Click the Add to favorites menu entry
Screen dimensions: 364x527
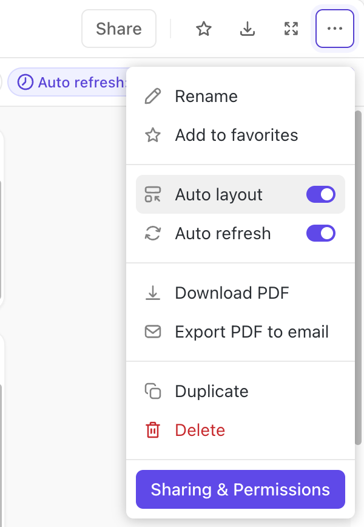(x=236, y=135)
